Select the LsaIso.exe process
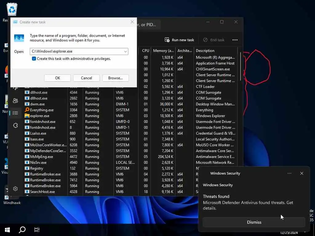Image resolution: width=315 pixels, height=236 pixels. coord(130,133)
